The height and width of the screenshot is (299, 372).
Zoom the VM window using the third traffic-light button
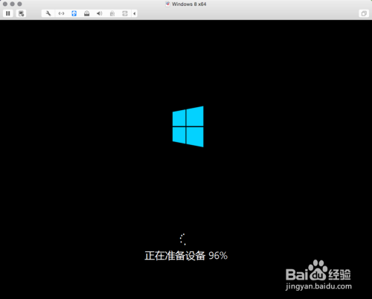point(19,4)
